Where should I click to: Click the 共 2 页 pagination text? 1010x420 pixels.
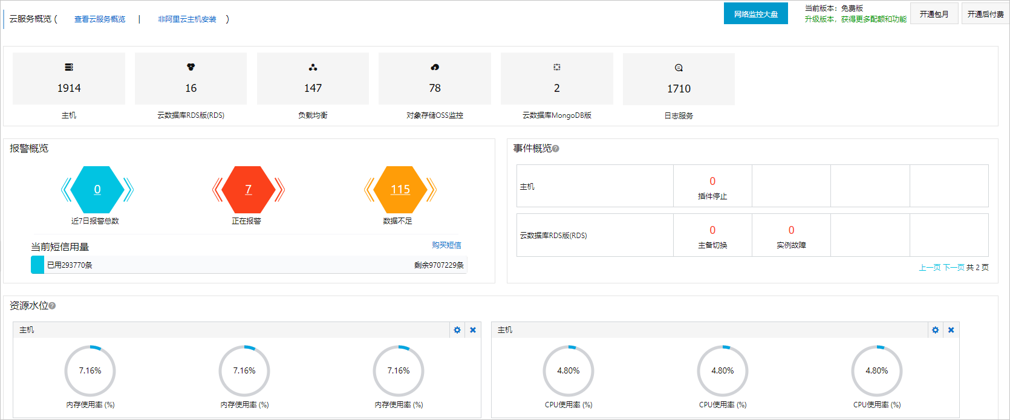pos(977,267)
